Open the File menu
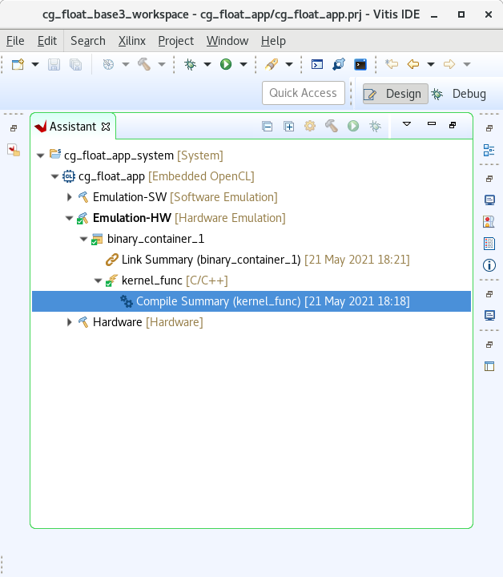 click(x=15, y=41)
